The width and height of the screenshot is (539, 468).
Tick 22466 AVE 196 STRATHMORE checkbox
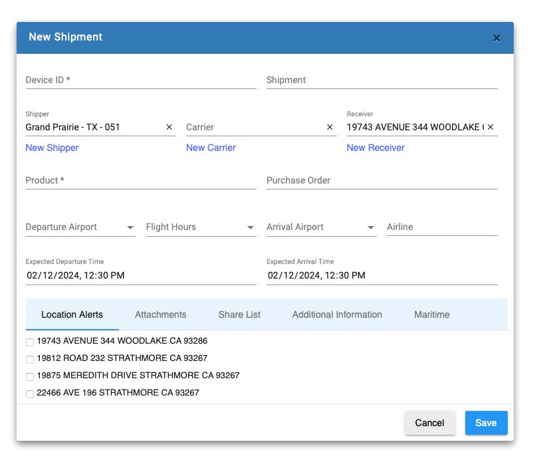(x=29, y=394)
